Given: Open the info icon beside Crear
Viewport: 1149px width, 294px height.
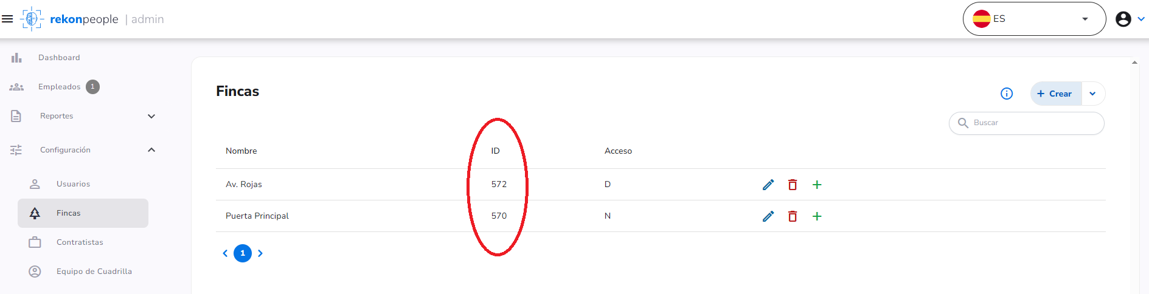Looking at the screenshot, I should click(x=1007, y=94).
